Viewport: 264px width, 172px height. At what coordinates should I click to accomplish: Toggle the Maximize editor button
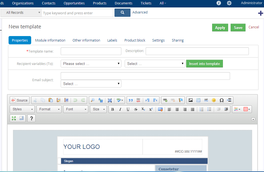coord(14,118)
